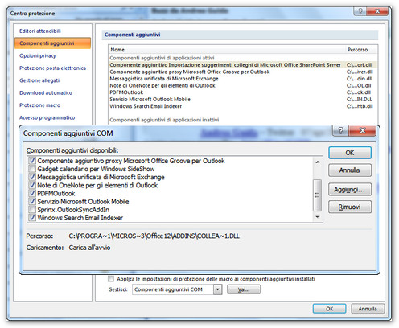
Task: Click the Vai... button
Action: click(x=244, y=289)
